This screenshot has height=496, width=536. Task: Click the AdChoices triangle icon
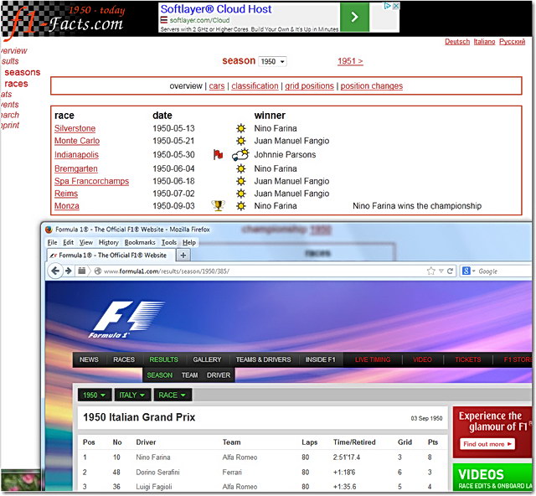388,6
